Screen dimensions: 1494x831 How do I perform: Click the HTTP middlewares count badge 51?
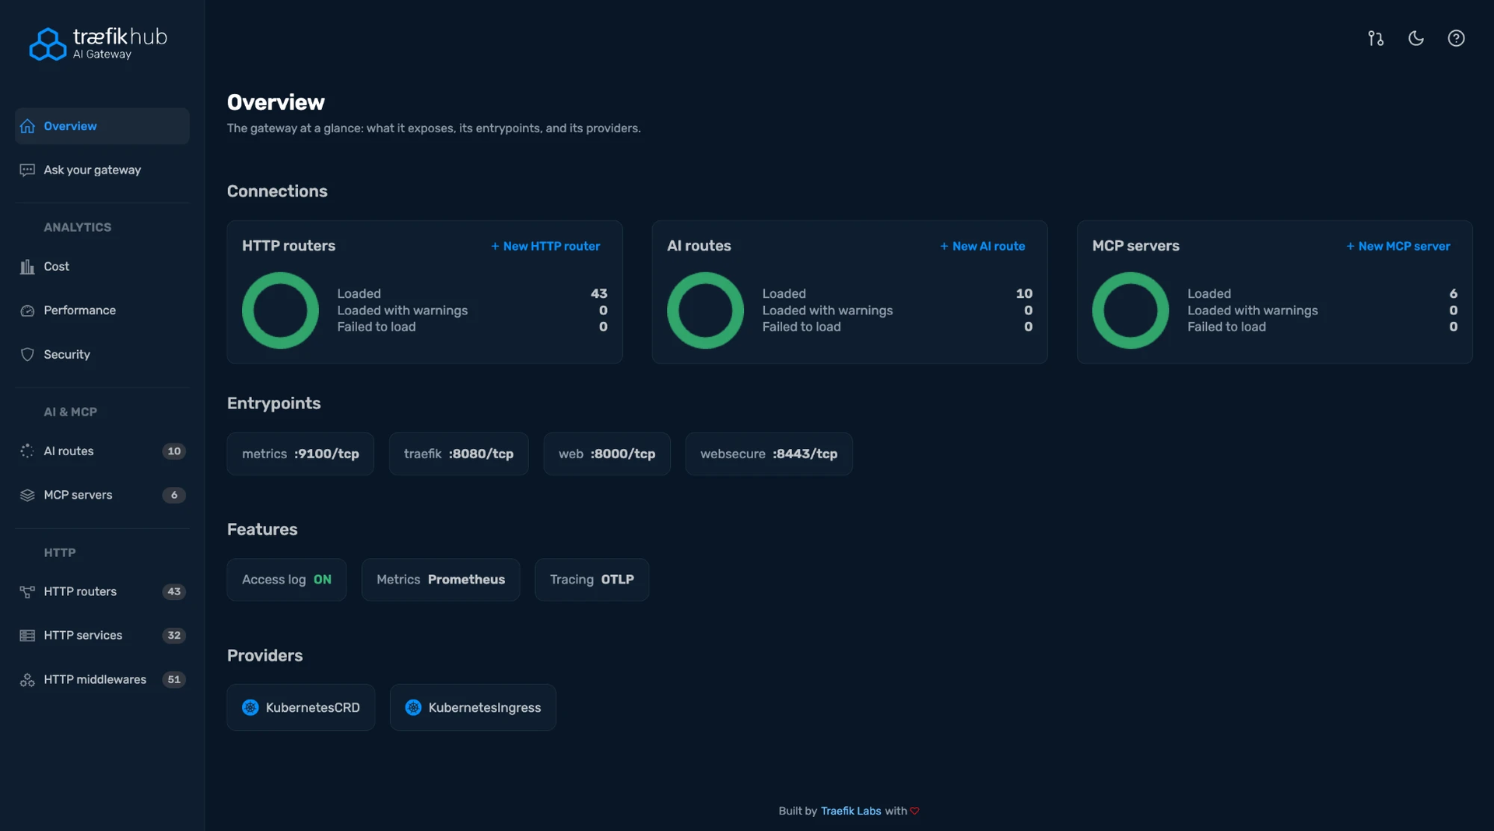[x=174, y=679]
